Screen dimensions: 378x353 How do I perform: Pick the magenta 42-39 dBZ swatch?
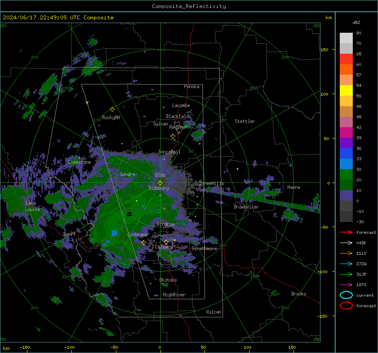point(346,133)
